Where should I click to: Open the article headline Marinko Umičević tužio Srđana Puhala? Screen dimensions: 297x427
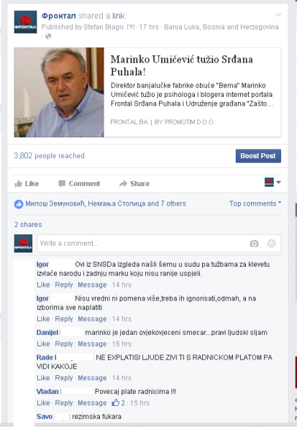(x=181, y=65)
